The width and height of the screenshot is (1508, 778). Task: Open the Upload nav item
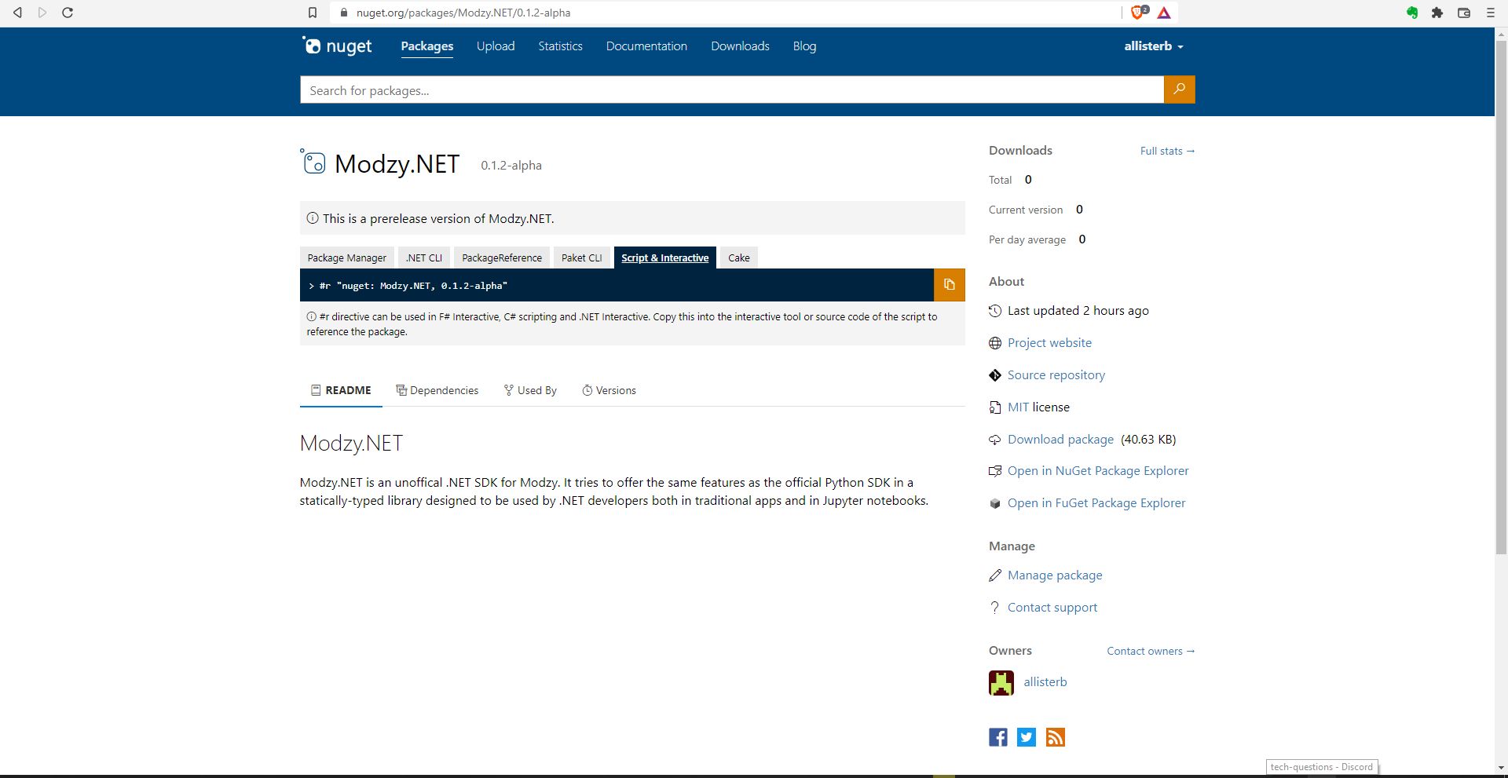(496, 46)
